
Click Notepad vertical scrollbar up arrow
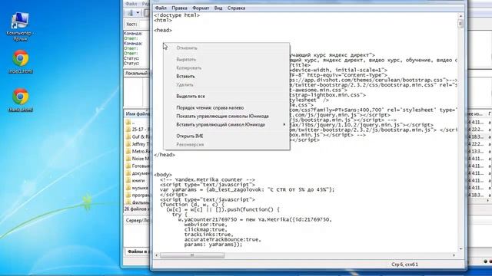(x=460, y=16)
